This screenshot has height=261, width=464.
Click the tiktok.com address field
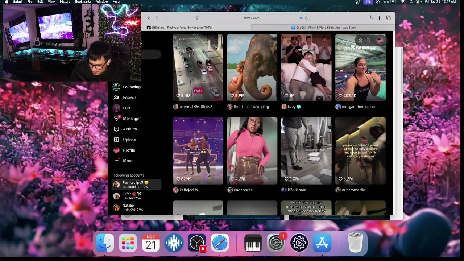click(x=252, y=18)
